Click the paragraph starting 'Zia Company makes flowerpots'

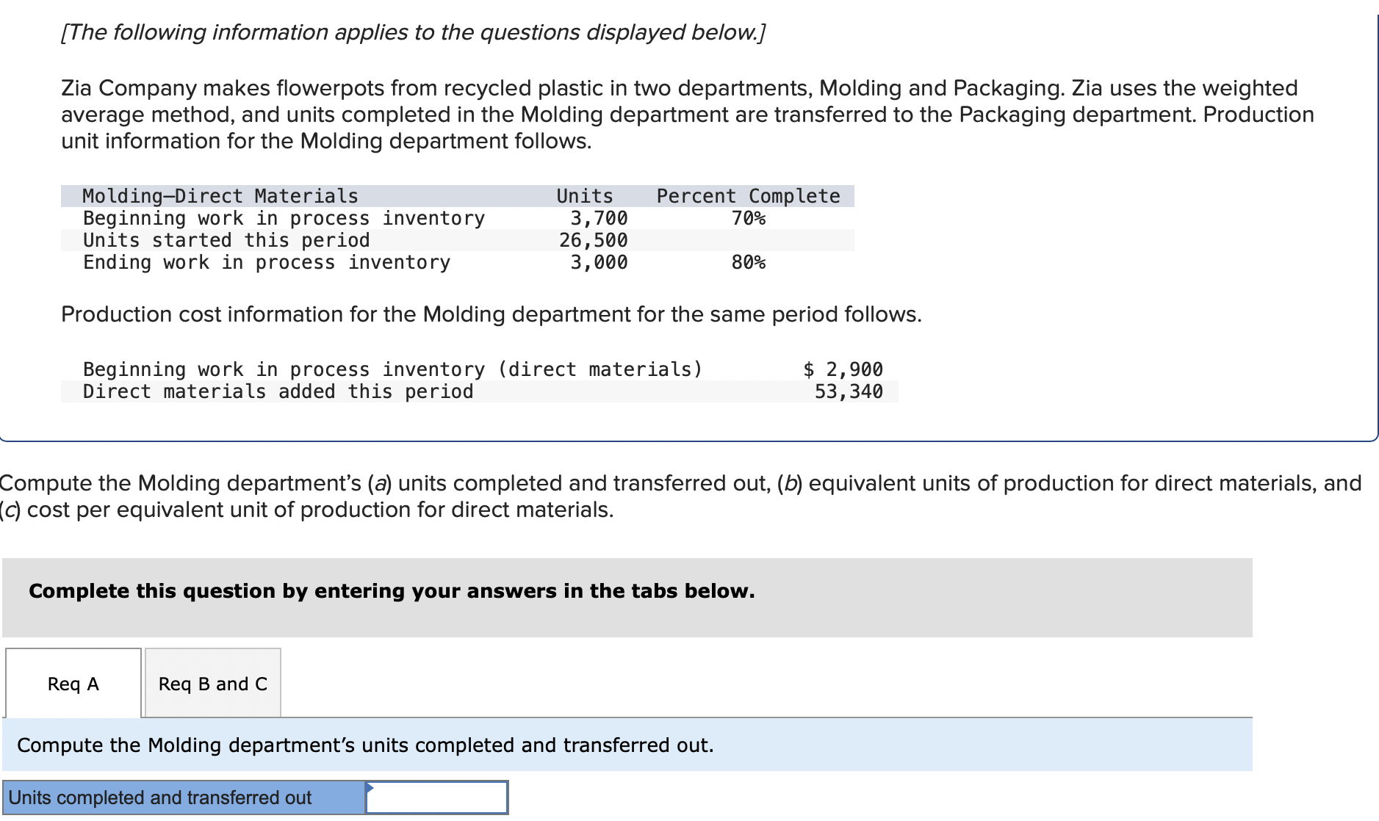click(687, 115)
